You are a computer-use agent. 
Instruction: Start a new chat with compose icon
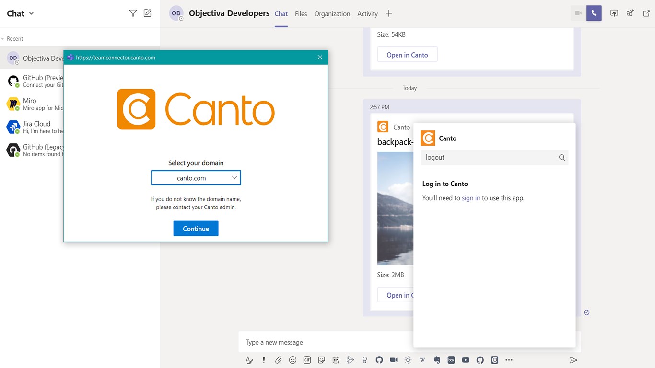[148, 13]
